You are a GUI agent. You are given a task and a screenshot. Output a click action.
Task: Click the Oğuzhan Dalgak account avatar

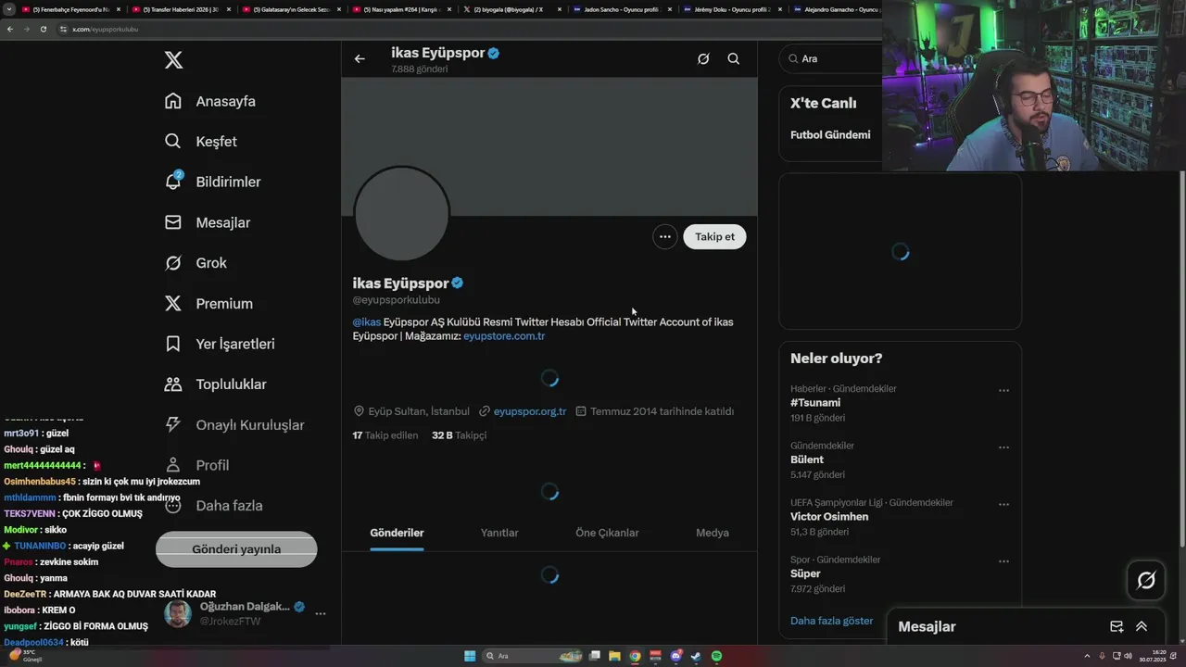(x=178, y=613)
